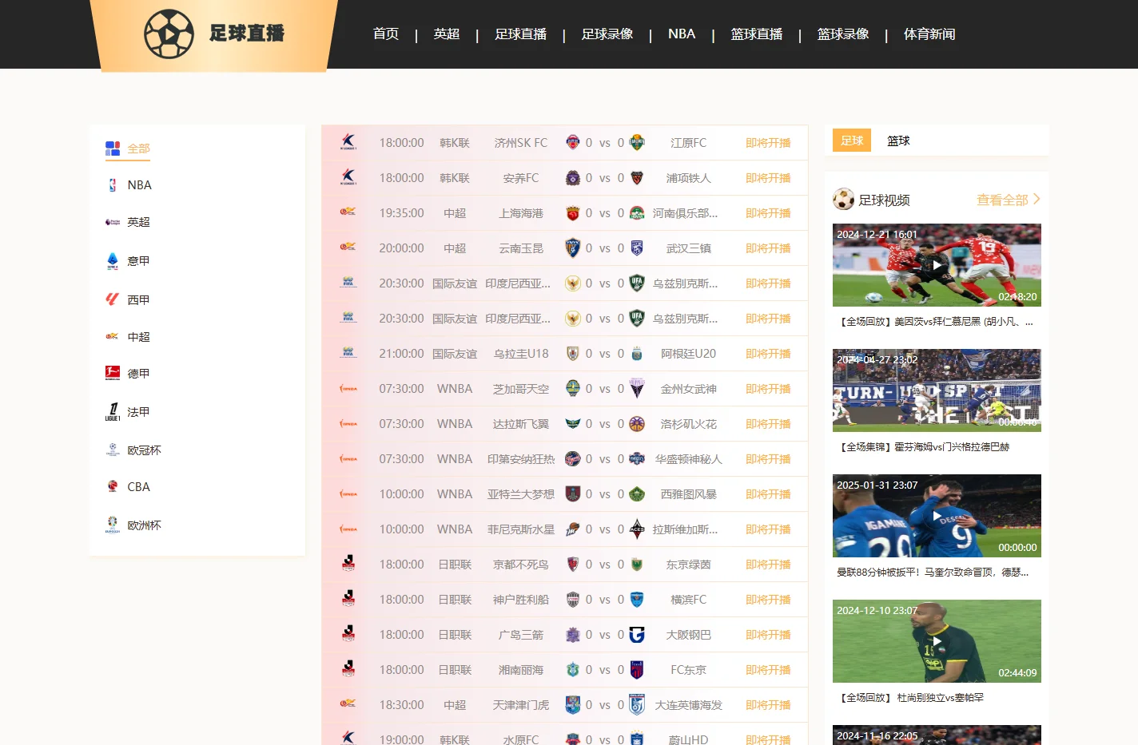This screenshot has width=1138, height=745.
Task: Click 即将开播 for 乌拉圭U18 match
Action: [x=768, y=354]
